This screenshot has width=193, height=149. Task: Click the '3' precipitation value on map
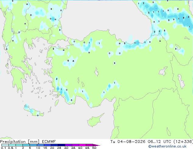pyautogui.click(x=188, y=17)
